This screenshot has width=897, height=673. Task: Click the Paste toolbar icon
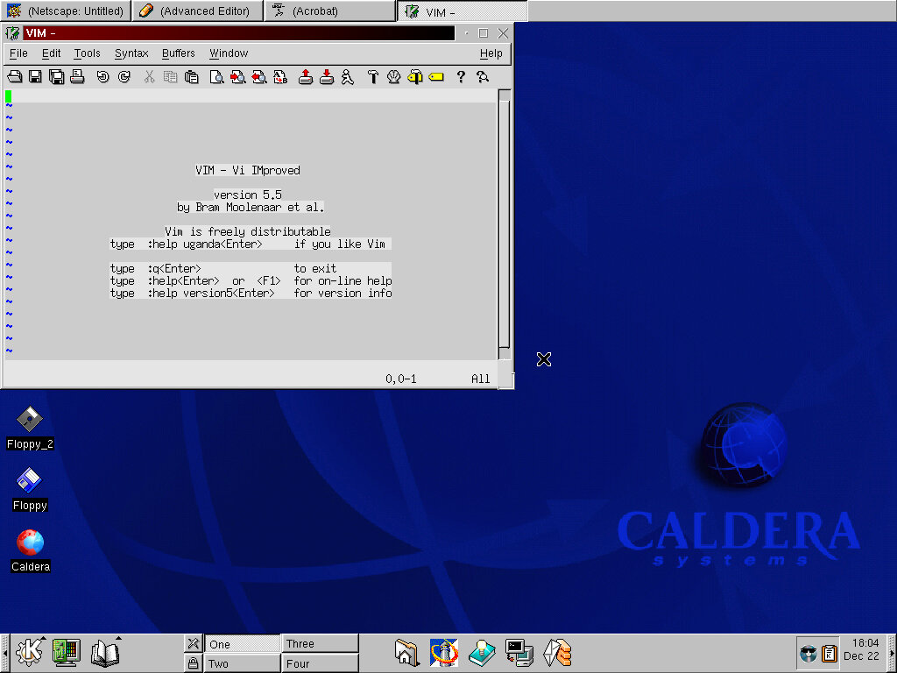(x=192, y=77)
